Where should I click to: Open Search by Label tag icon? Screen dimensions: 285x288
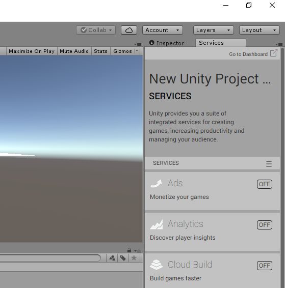[123, 258]
